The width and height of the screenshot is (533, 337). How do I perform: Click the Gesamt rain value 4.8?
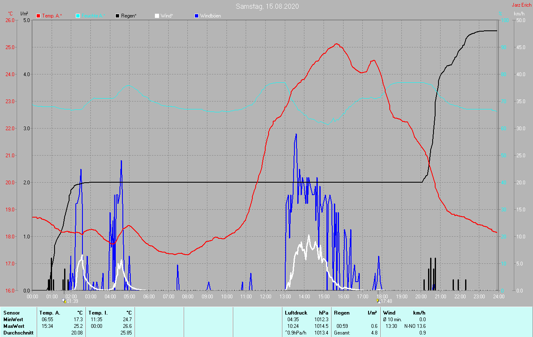(374, 332)
